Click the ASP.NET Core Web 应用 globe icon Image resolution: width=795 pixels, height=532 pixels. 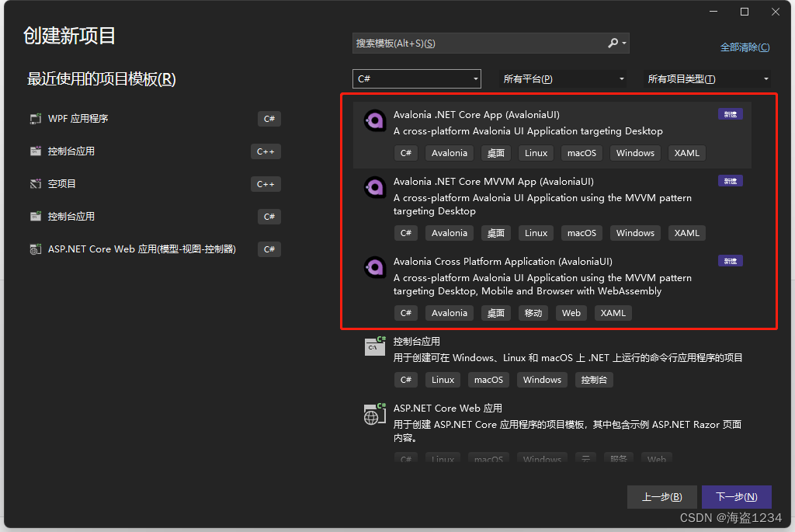(375, 414)
